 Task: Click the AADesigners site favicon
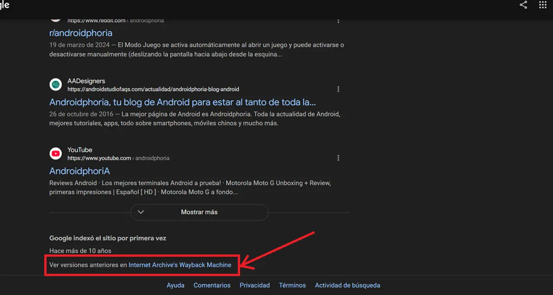(x=55, y=85)
